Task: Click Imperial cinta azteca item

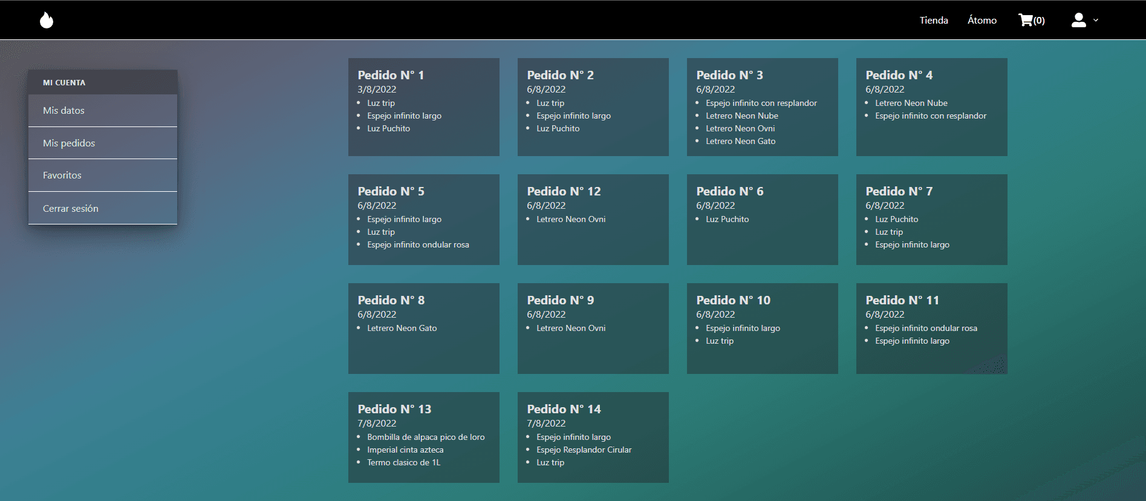Action: 405,450
